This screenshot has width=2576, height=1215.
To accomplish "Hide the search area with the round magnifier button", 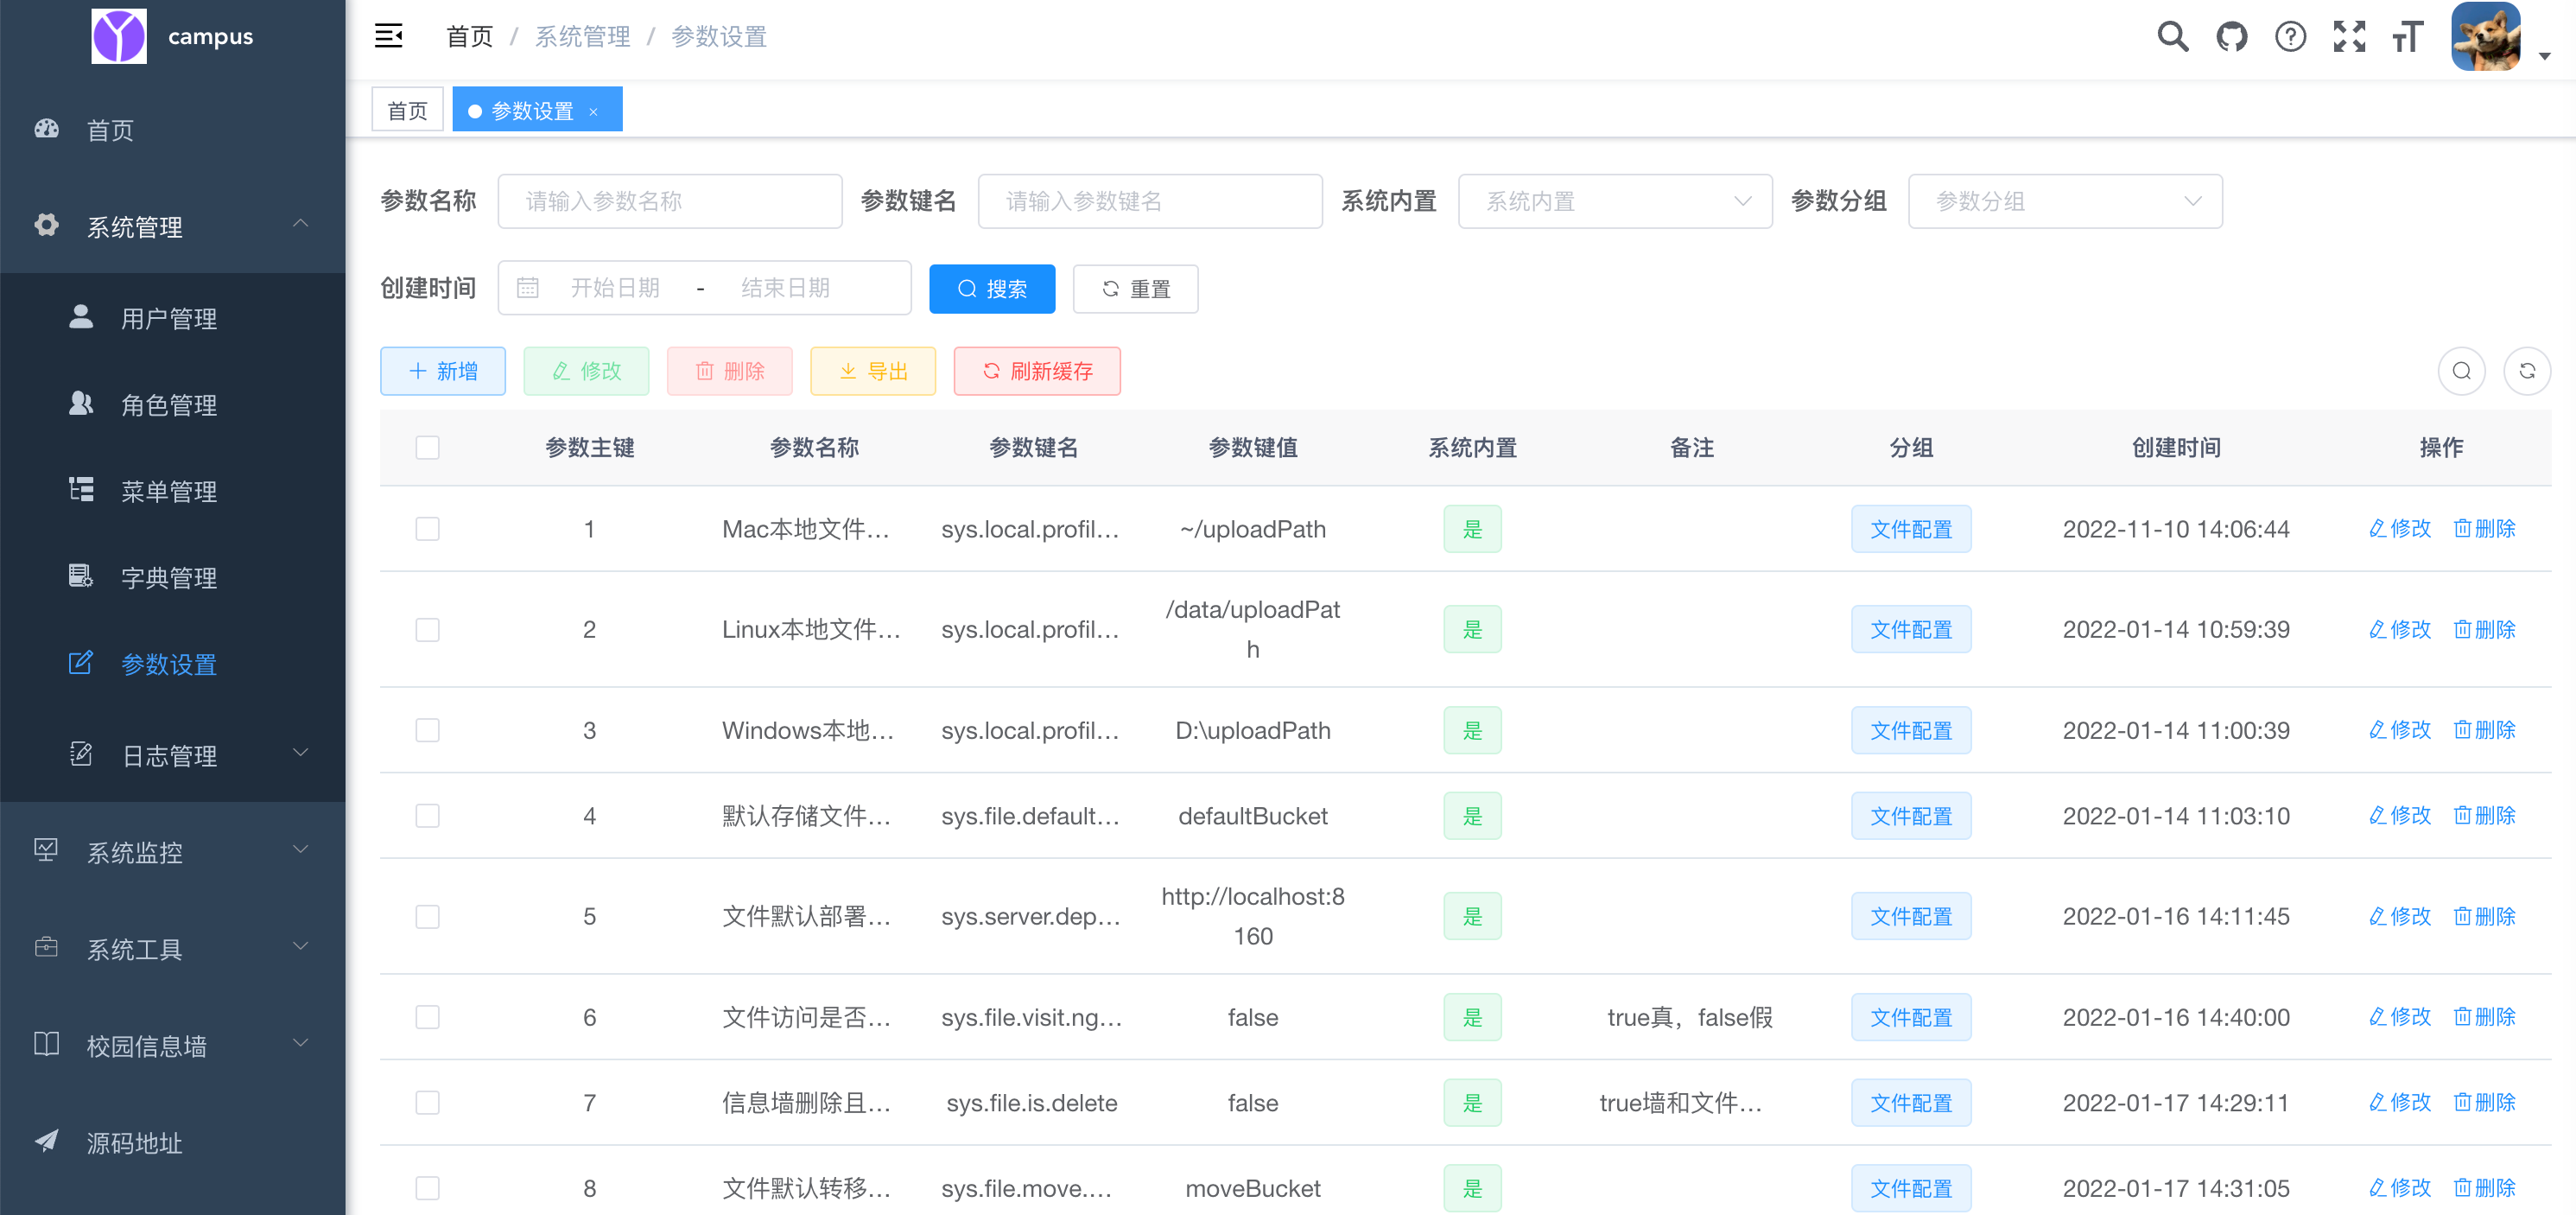I will tap(2461, 371).
